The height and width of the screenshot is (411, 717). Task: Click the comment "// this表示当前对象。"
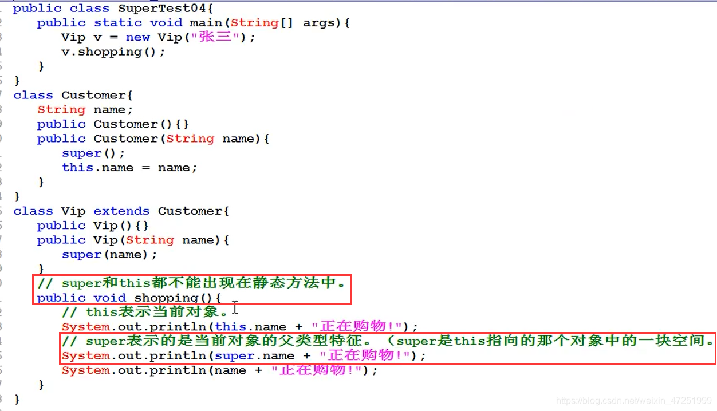tap(145, 312)
